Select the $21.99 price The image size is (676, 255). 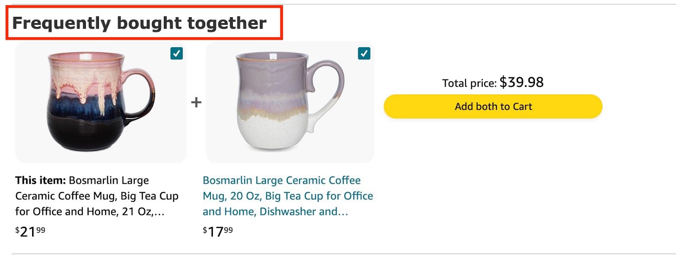click(30, 231)
